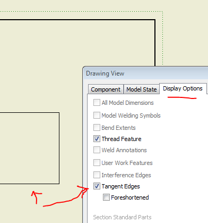Screen dimensions: 208x223
Task: Disable the Tangent Edges checkbox
Action: [97, 186]
